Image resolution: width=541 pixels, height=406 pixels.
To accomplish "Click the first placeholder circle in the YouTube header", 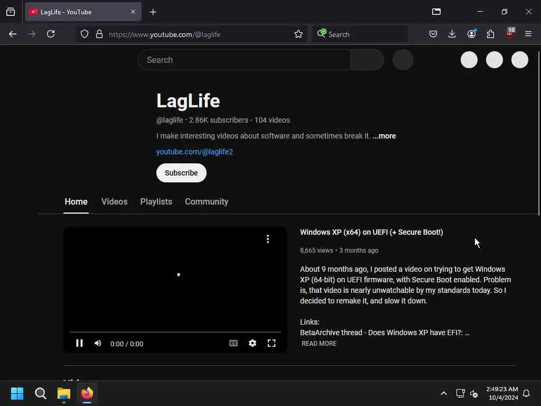I will pos(469,60).
